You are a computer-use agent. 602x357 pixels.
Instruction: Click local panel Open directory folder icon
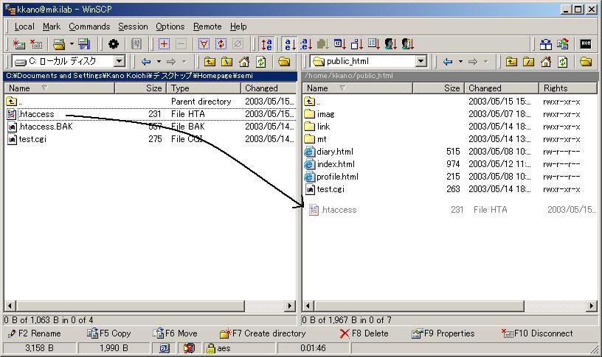284,62
